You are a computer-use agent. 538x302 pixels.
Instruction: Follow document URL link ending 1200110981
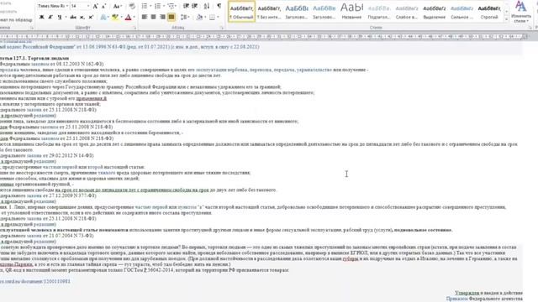[35, 281]
